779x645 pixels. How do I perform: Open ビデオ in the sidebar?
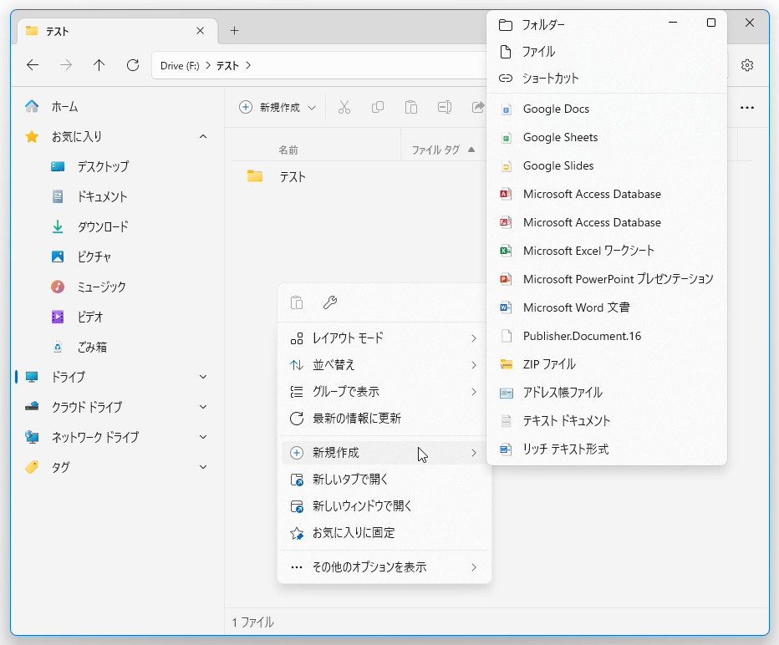click(x=118, y=317)
